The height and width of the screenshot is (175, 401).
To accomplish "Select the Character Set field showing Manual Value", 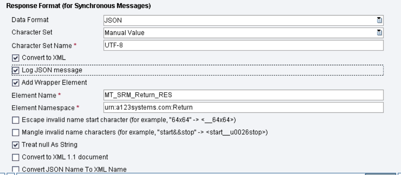I will coord(243,33).
